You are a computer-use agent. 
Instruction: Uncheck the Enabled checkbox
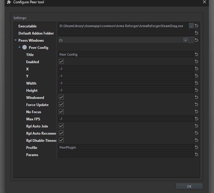point(61,61)
